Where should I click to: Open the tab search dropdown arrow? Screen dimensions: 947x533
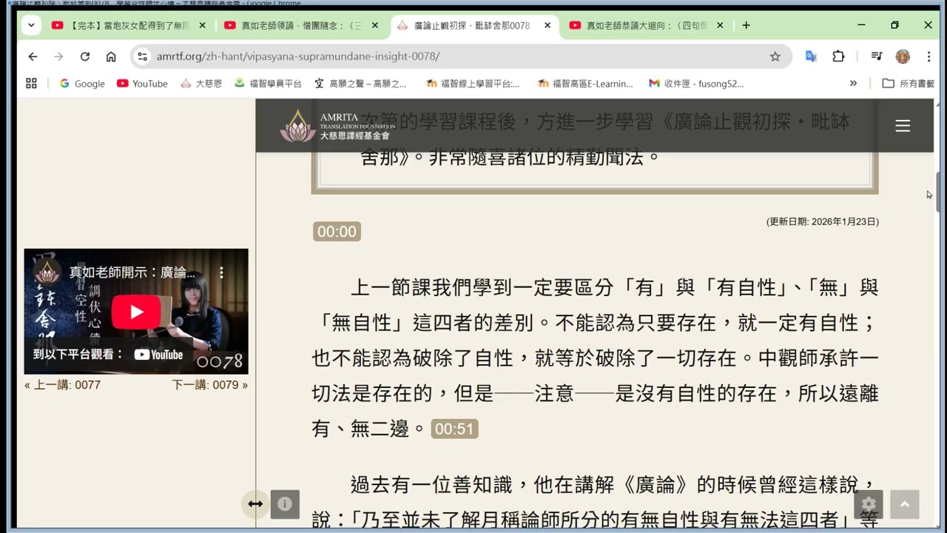[x=31, y=25]
